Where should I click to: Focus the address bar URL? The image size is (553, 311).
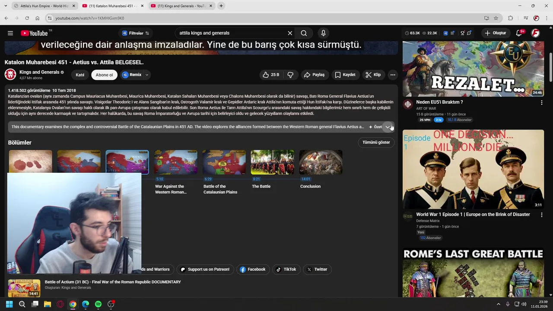(89, 18)
